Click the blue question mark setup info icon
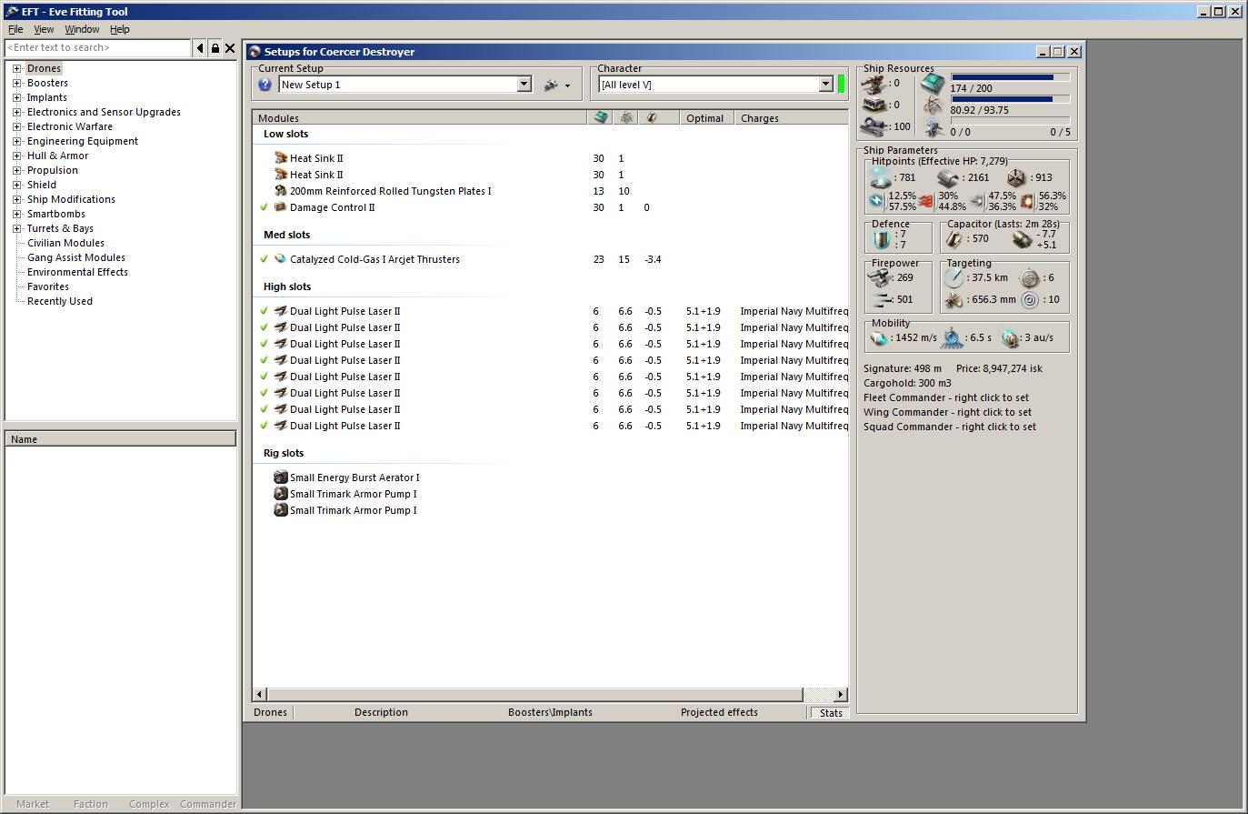Viewport: 1248px width, 814px height. (x=265, y=85)
